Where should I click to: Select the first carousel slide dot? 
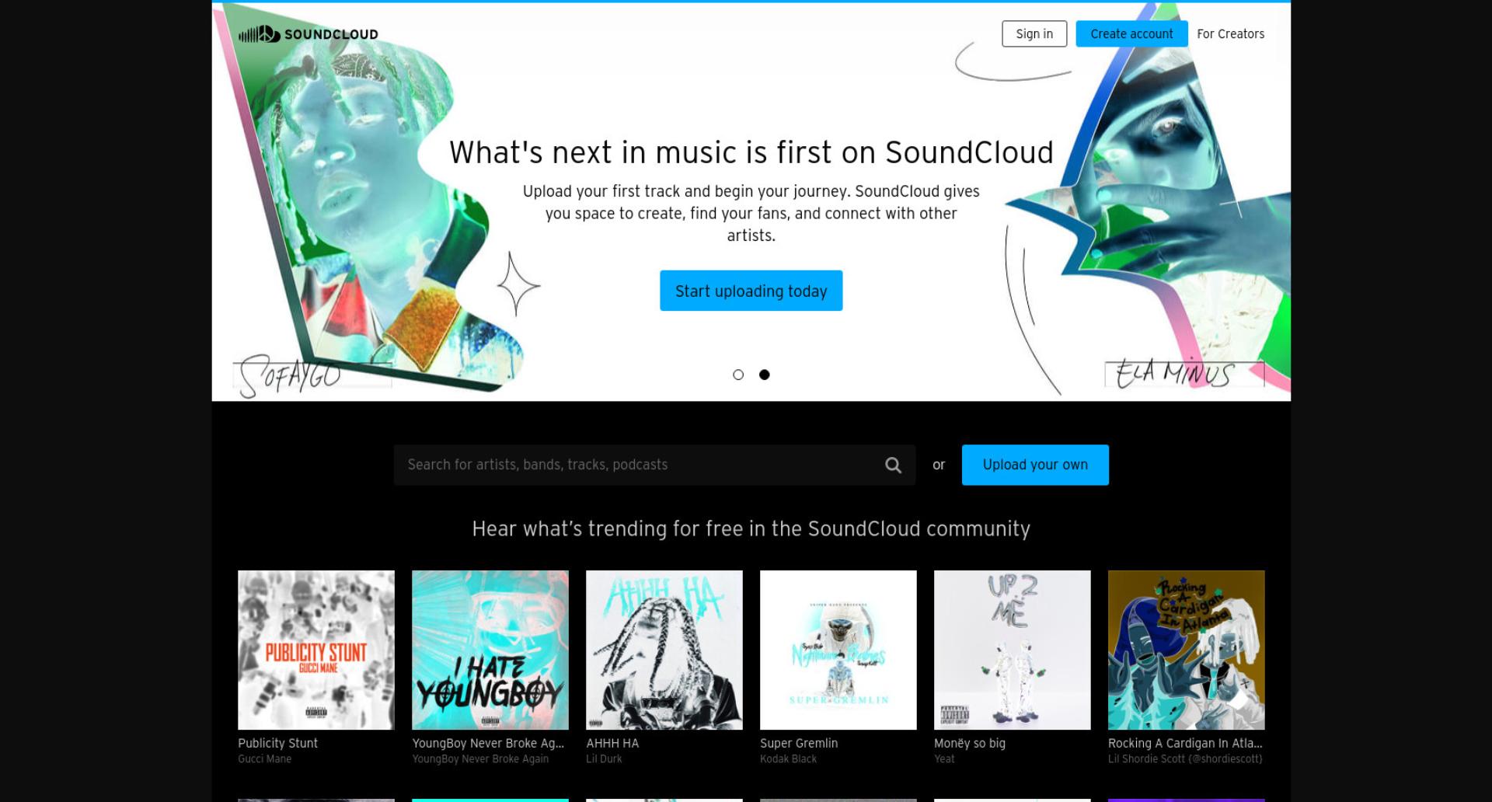point(738,375)
